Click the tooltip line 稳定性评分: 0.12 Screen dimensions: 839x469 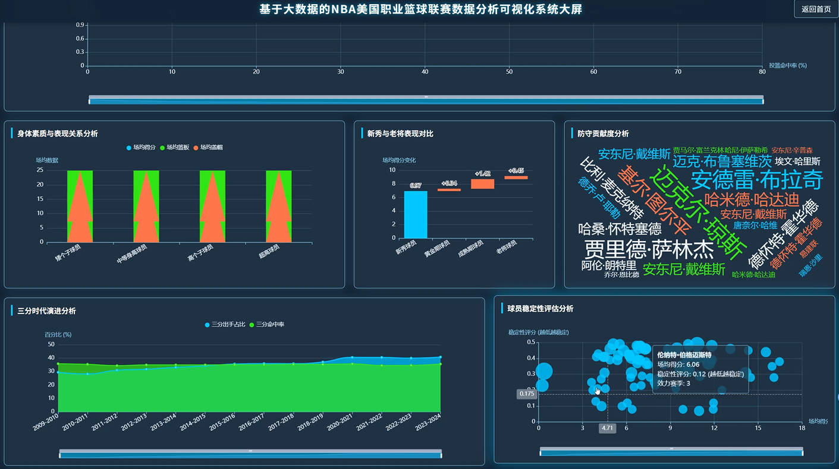[700, 374]
